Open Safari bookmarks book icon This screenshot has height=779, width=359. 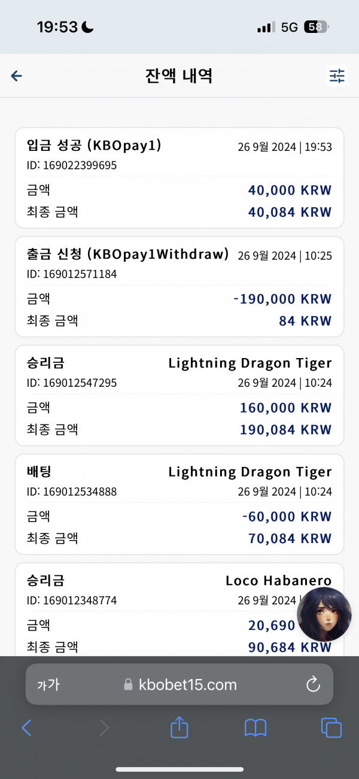255,728
